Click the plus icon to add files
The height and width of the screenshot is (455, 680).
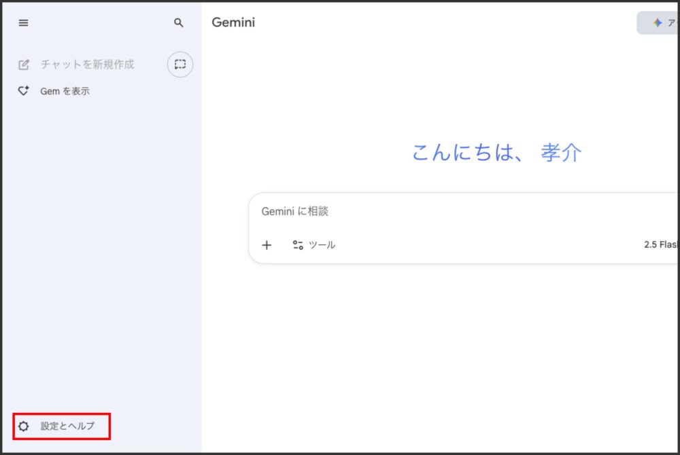[x=267, y=245]
